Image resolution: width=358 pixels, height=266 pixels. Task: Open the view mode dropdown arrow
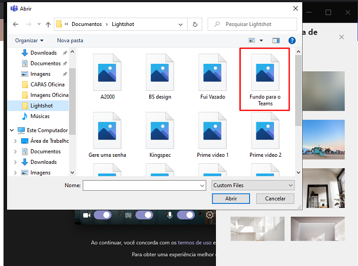pyautogui.click(x=261, y=41)
